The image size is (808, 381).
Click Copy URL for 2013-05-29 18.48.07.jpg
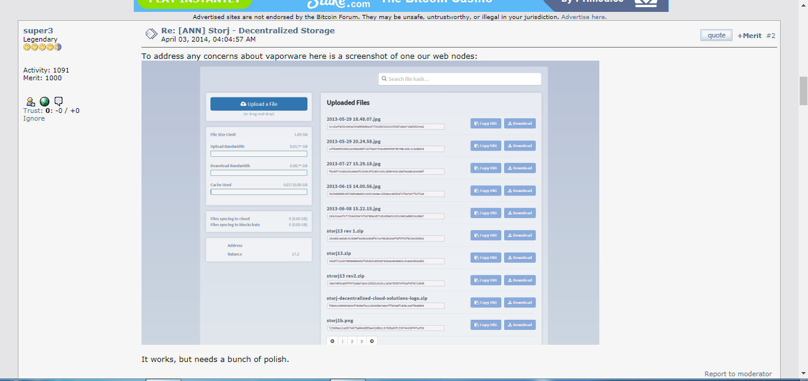485,124
